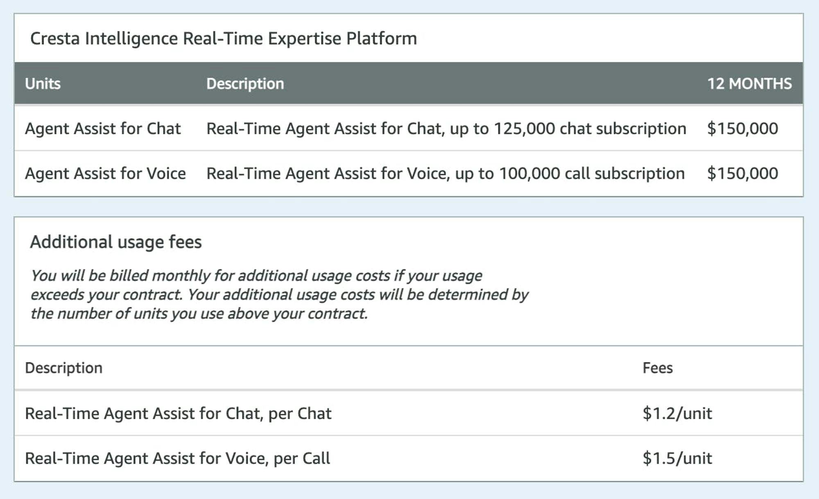The width and height of the screenshot is (819, 499).
Task: Select the Agent Assist for Chat unit cell
Action: tap(103, 129)
